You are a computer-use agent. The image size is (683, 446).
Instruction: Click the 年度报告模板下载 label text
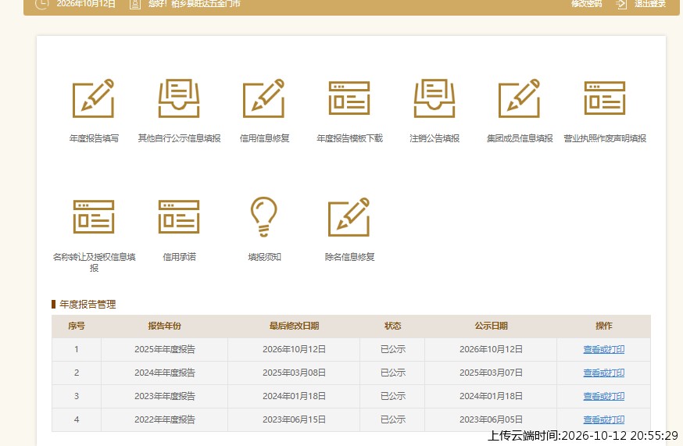(349, 138)
